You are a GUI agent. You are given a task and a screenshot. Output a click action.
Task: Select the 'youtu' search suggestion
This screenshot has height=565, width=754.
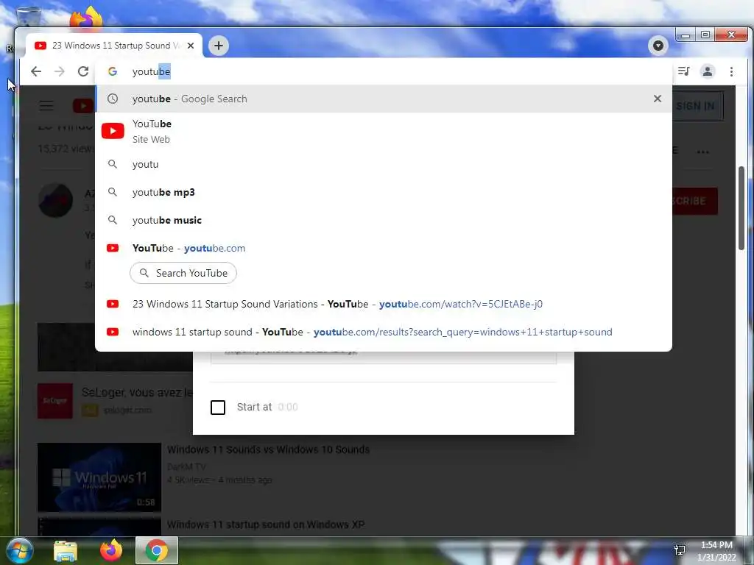click(383, 164)
